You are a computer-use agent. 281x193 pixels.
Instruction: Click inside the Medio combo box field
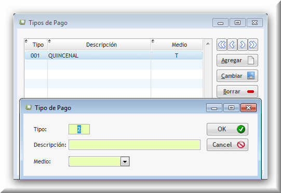[x=95, y=161]
